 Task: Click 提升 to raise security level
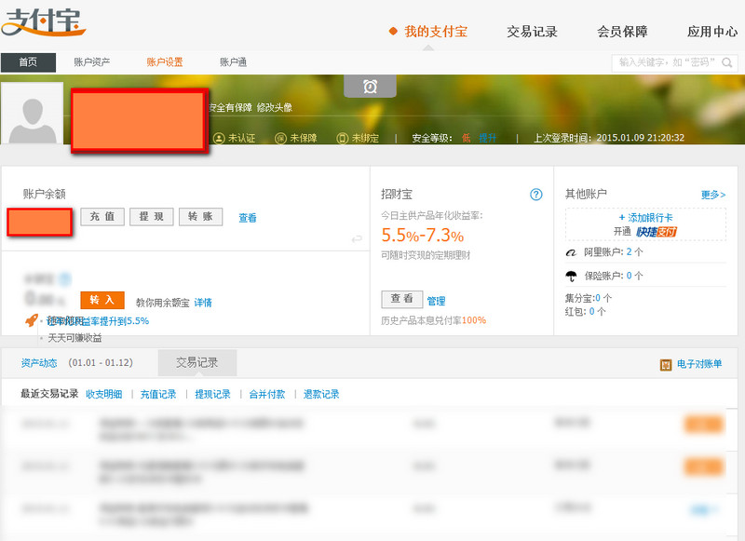[485, 136]
